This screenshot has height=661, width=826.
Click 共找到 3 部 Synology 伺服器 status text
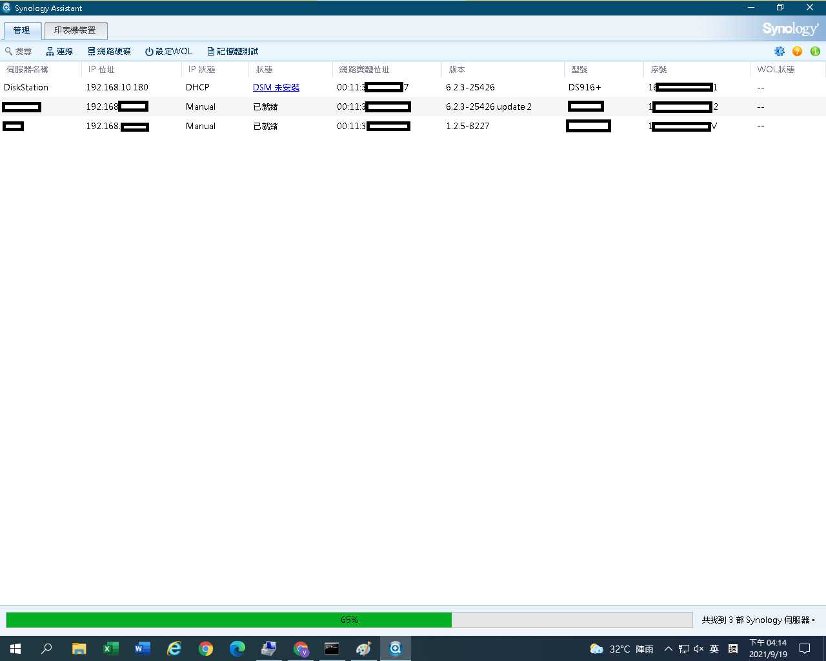click(758, 620)
